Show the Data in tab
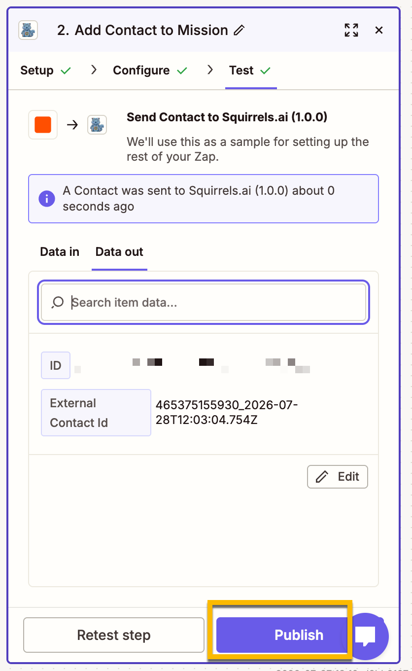This screenshot has height=671, width=412. tap(60, 252)
